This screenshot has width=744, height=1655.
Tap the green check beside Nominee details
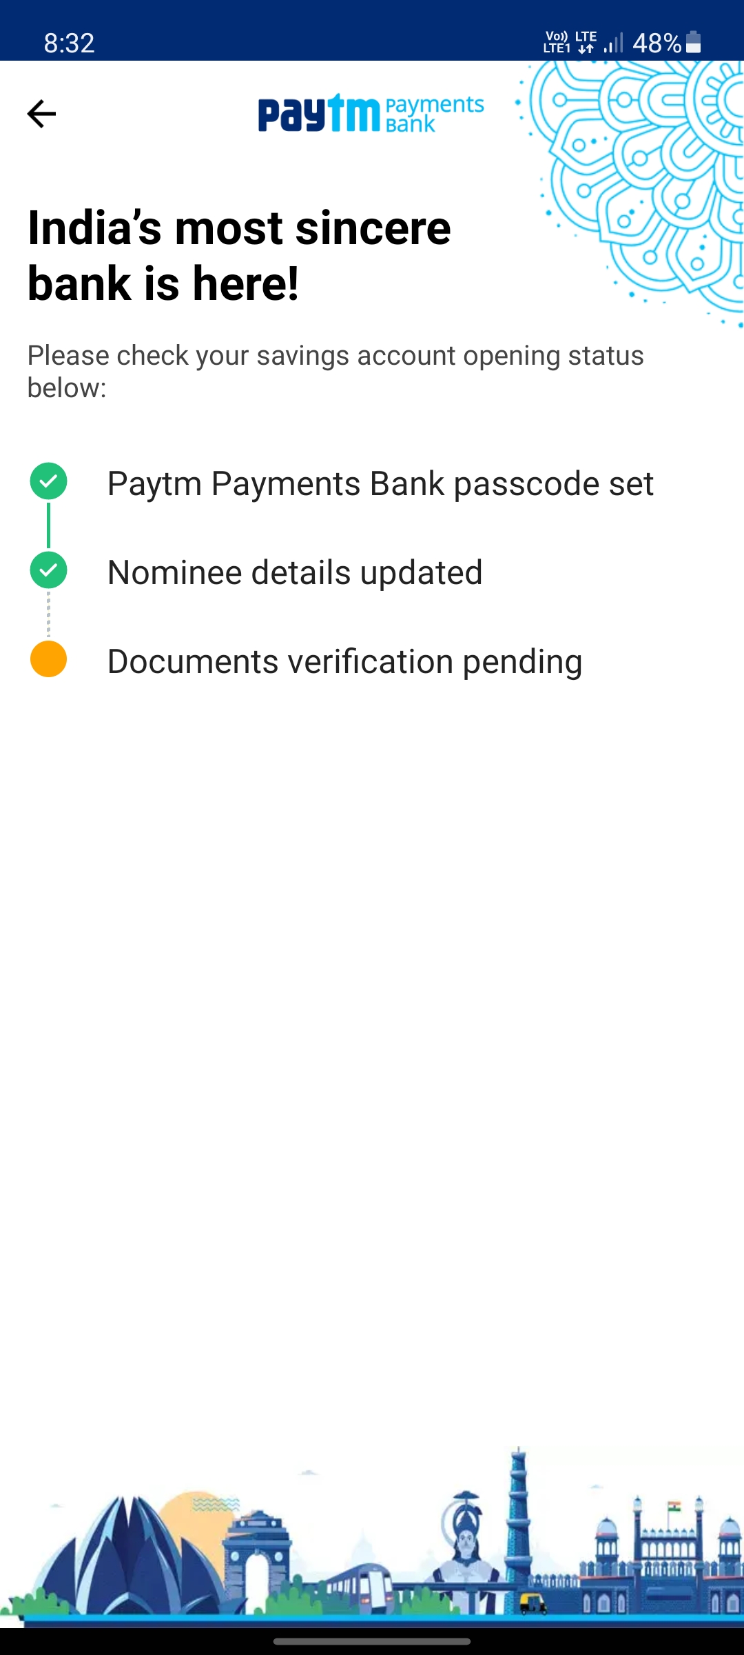48,570
